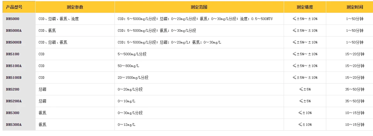Select the DR5300 model label

pos(13,113)
